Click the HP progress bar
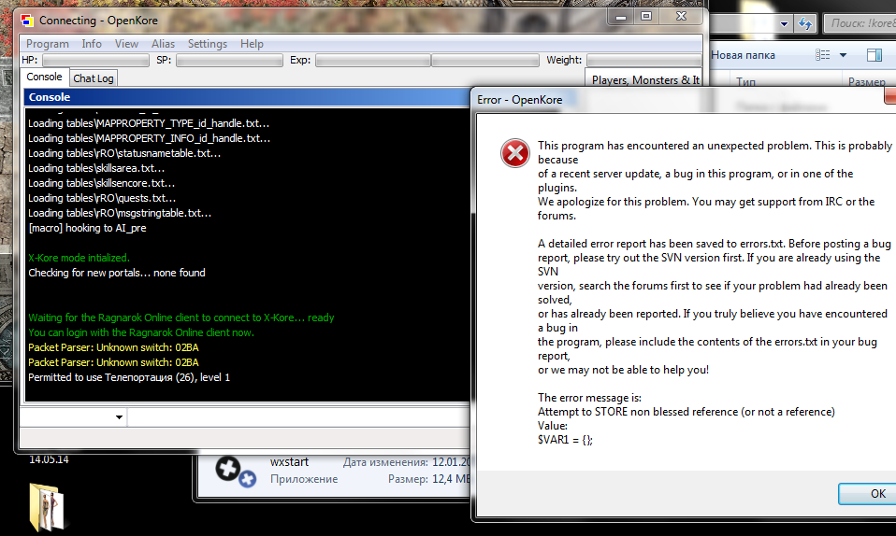 click(95, 60)
